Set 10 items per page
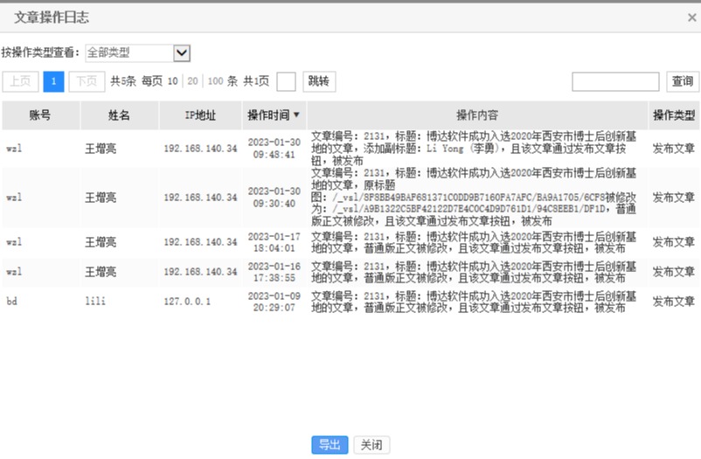This screenshot has width=701, height=459. pyautogui.click(x=173, y=81)
